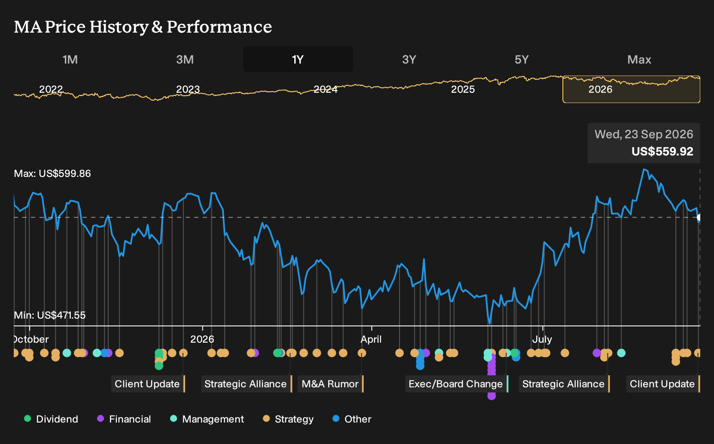Toggle the Other legend filter
Screen dimensions: 714x444
click(352, 419)
